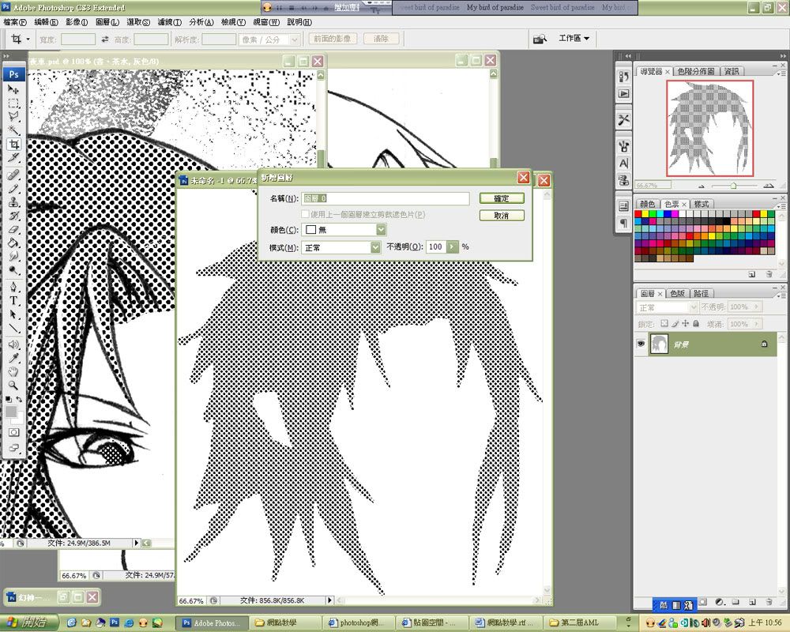The height and width of the screenshot is (632, 790).
Task: Select the Clone Stamp tool
Action: pos(13,202)
